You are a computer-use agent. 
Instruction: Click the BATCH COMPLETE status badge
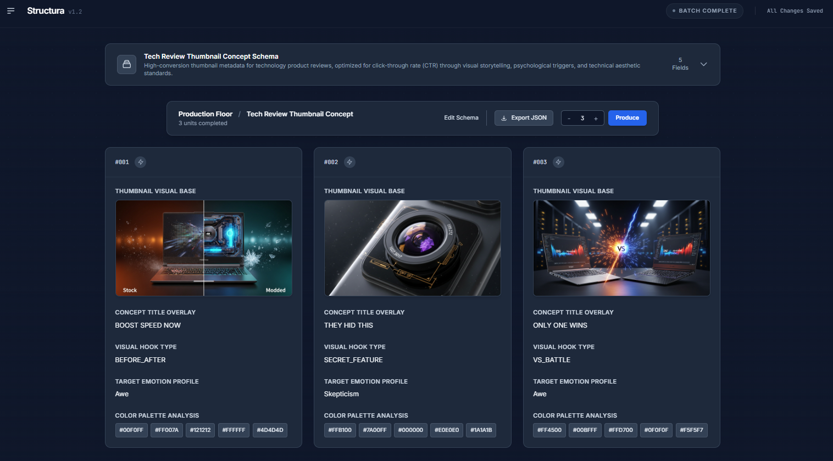click(x=704, y=11)
